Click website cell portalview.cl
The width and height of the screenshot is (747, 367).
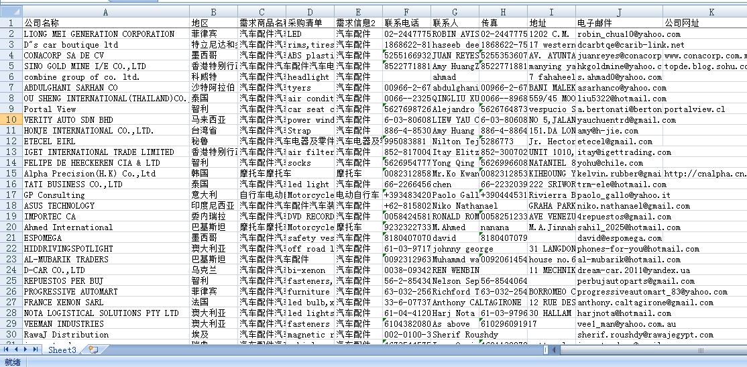(705, 109)
